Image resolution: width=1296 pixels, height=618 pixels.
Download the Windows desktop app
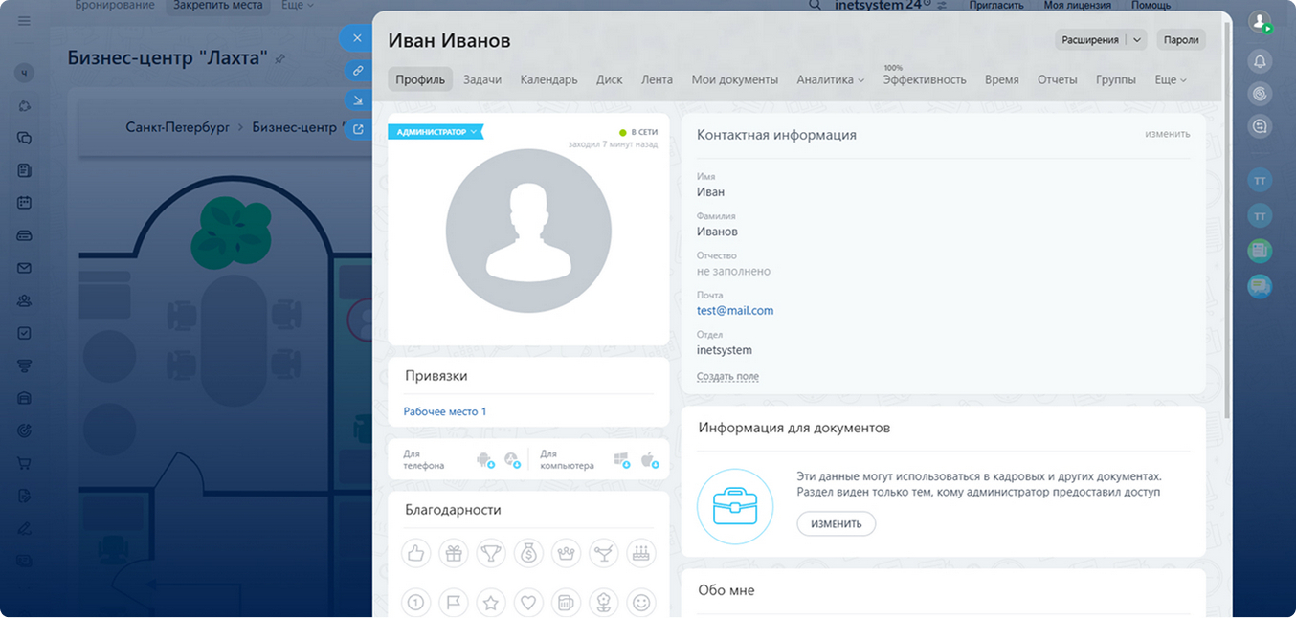click(x=621, y=460)
